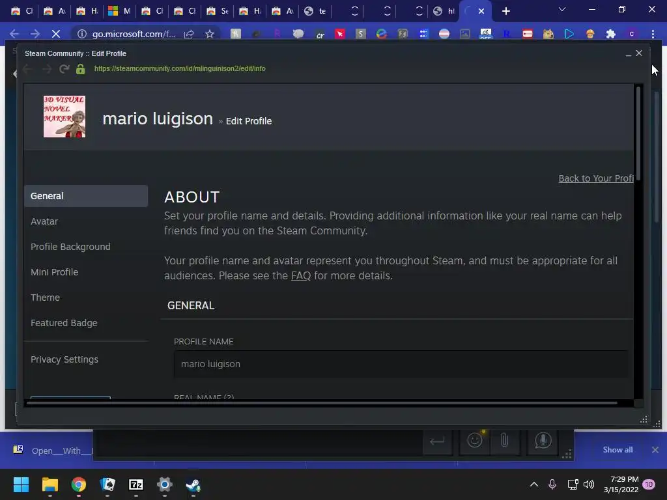The height and width of the screenshot is (500, 667).
Task: Click the steamcommunity URL address text
Action: pyautogui.click(x=180, y=69)
